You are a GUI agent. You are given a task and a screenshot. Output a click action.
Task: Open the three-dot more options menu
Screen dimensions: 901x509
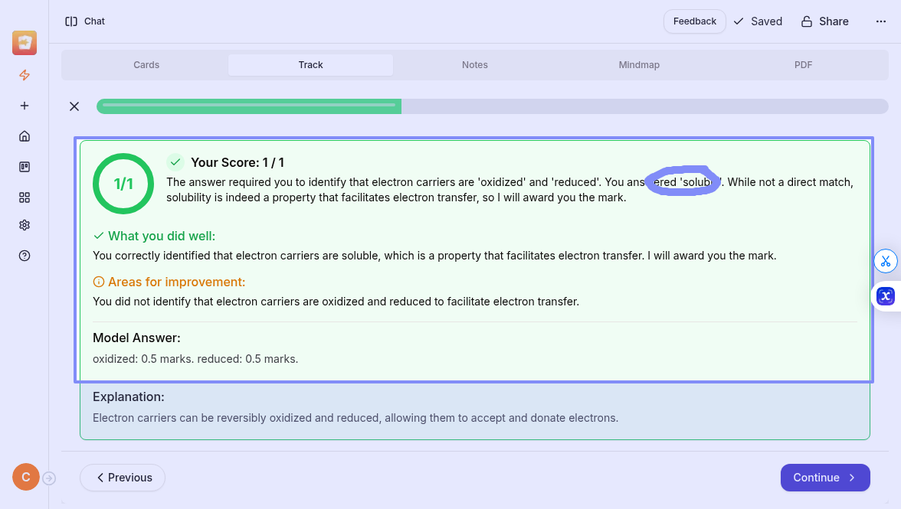880,21
